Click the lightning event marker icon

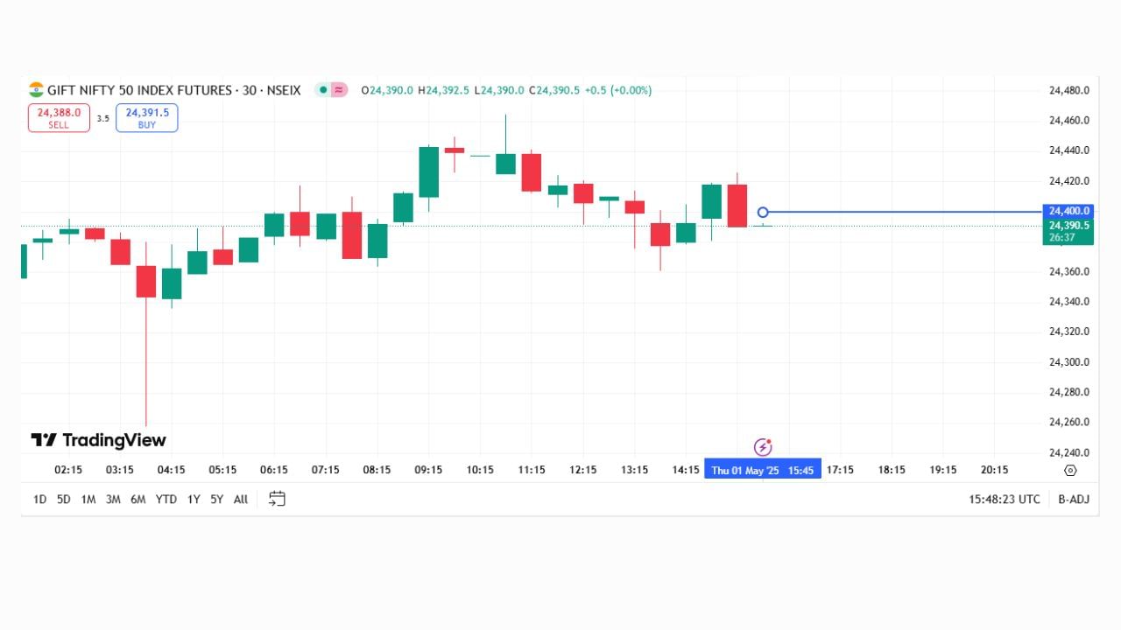(763, 447)
